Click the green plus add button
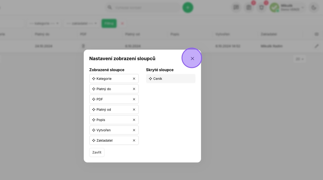The height and width of the screenshot is (180, 323). (188, 7)
